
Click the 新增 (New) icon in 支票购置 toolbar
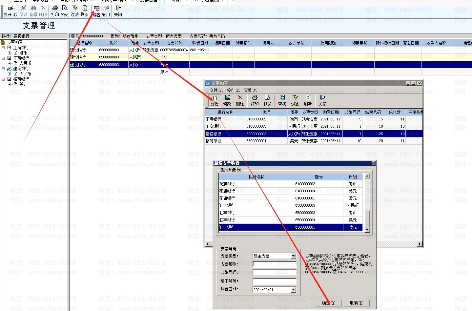(215, 100)
